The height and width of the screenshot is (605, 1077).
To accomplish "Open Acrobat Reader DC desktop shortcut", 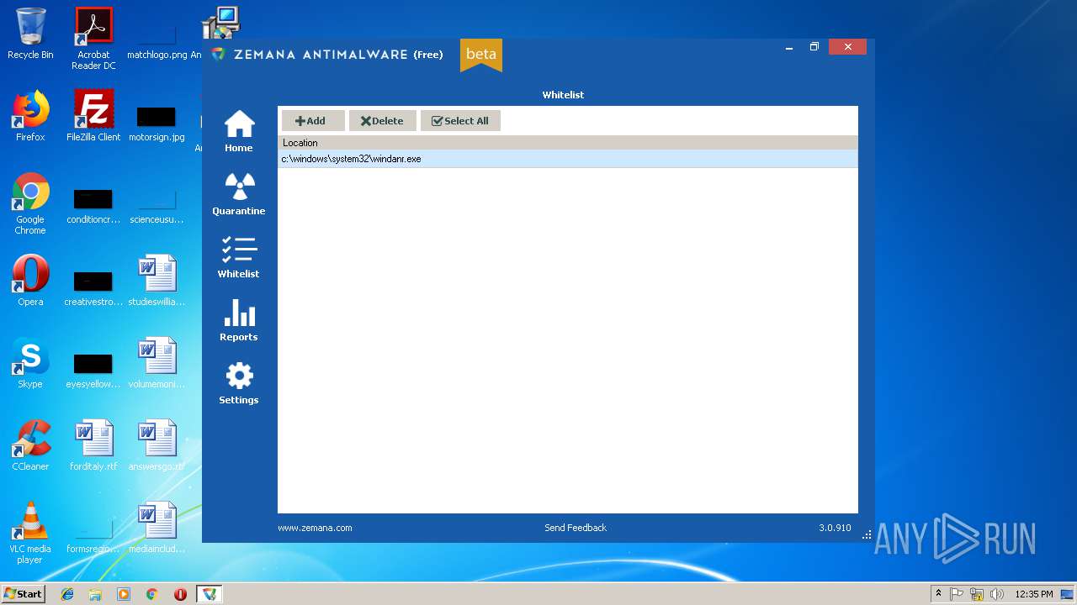I will point(93,39).
